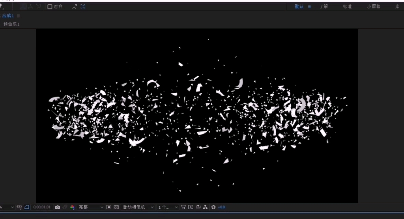The height and width of the screenshot is (219, 404).
Task: Open the 完整 resolution dropdown
Action: 91,207
